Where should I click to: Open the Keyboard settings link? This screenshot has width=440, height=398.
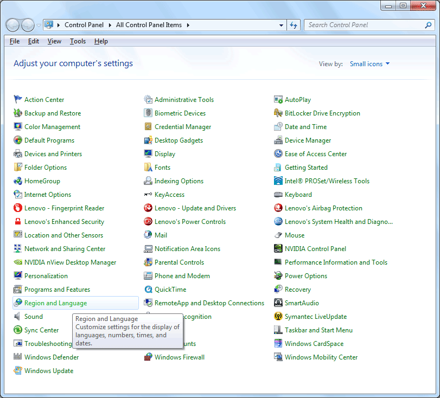pos(298,195)
